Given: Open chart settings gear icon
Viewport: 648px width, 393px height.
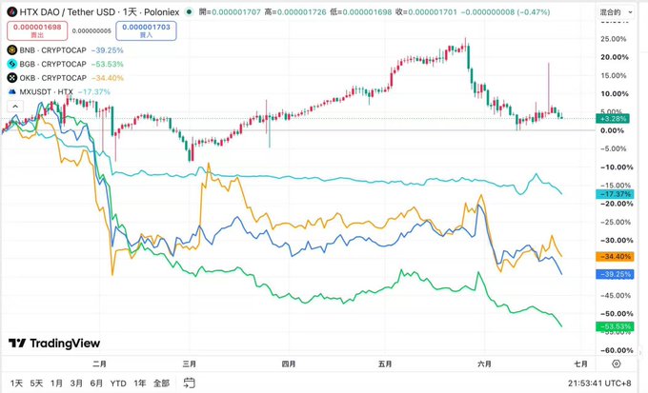Looking at the screenshot, I should (617, 364).
